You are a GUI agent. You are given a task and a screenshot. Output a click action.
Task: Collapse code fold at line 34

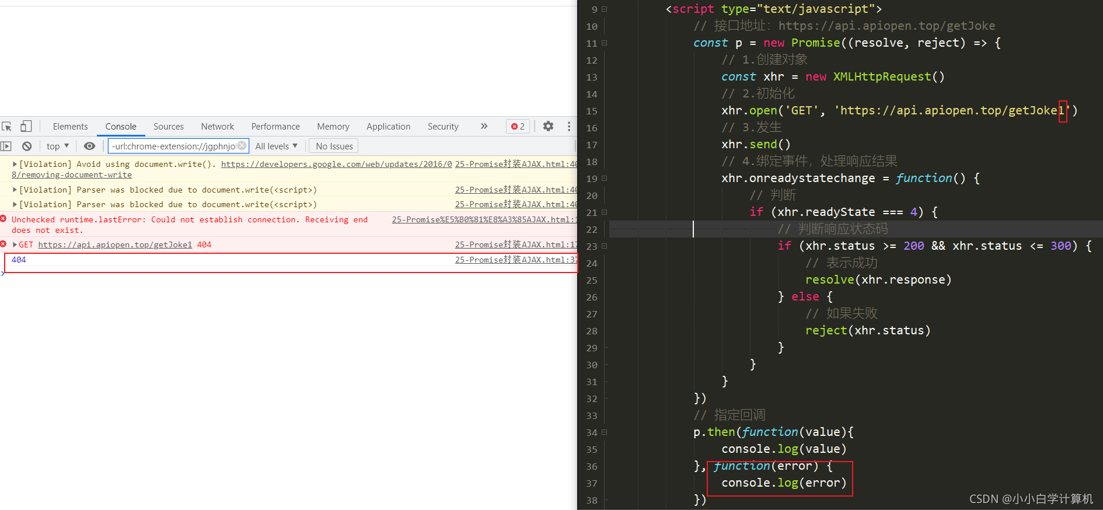click(605, 432)
